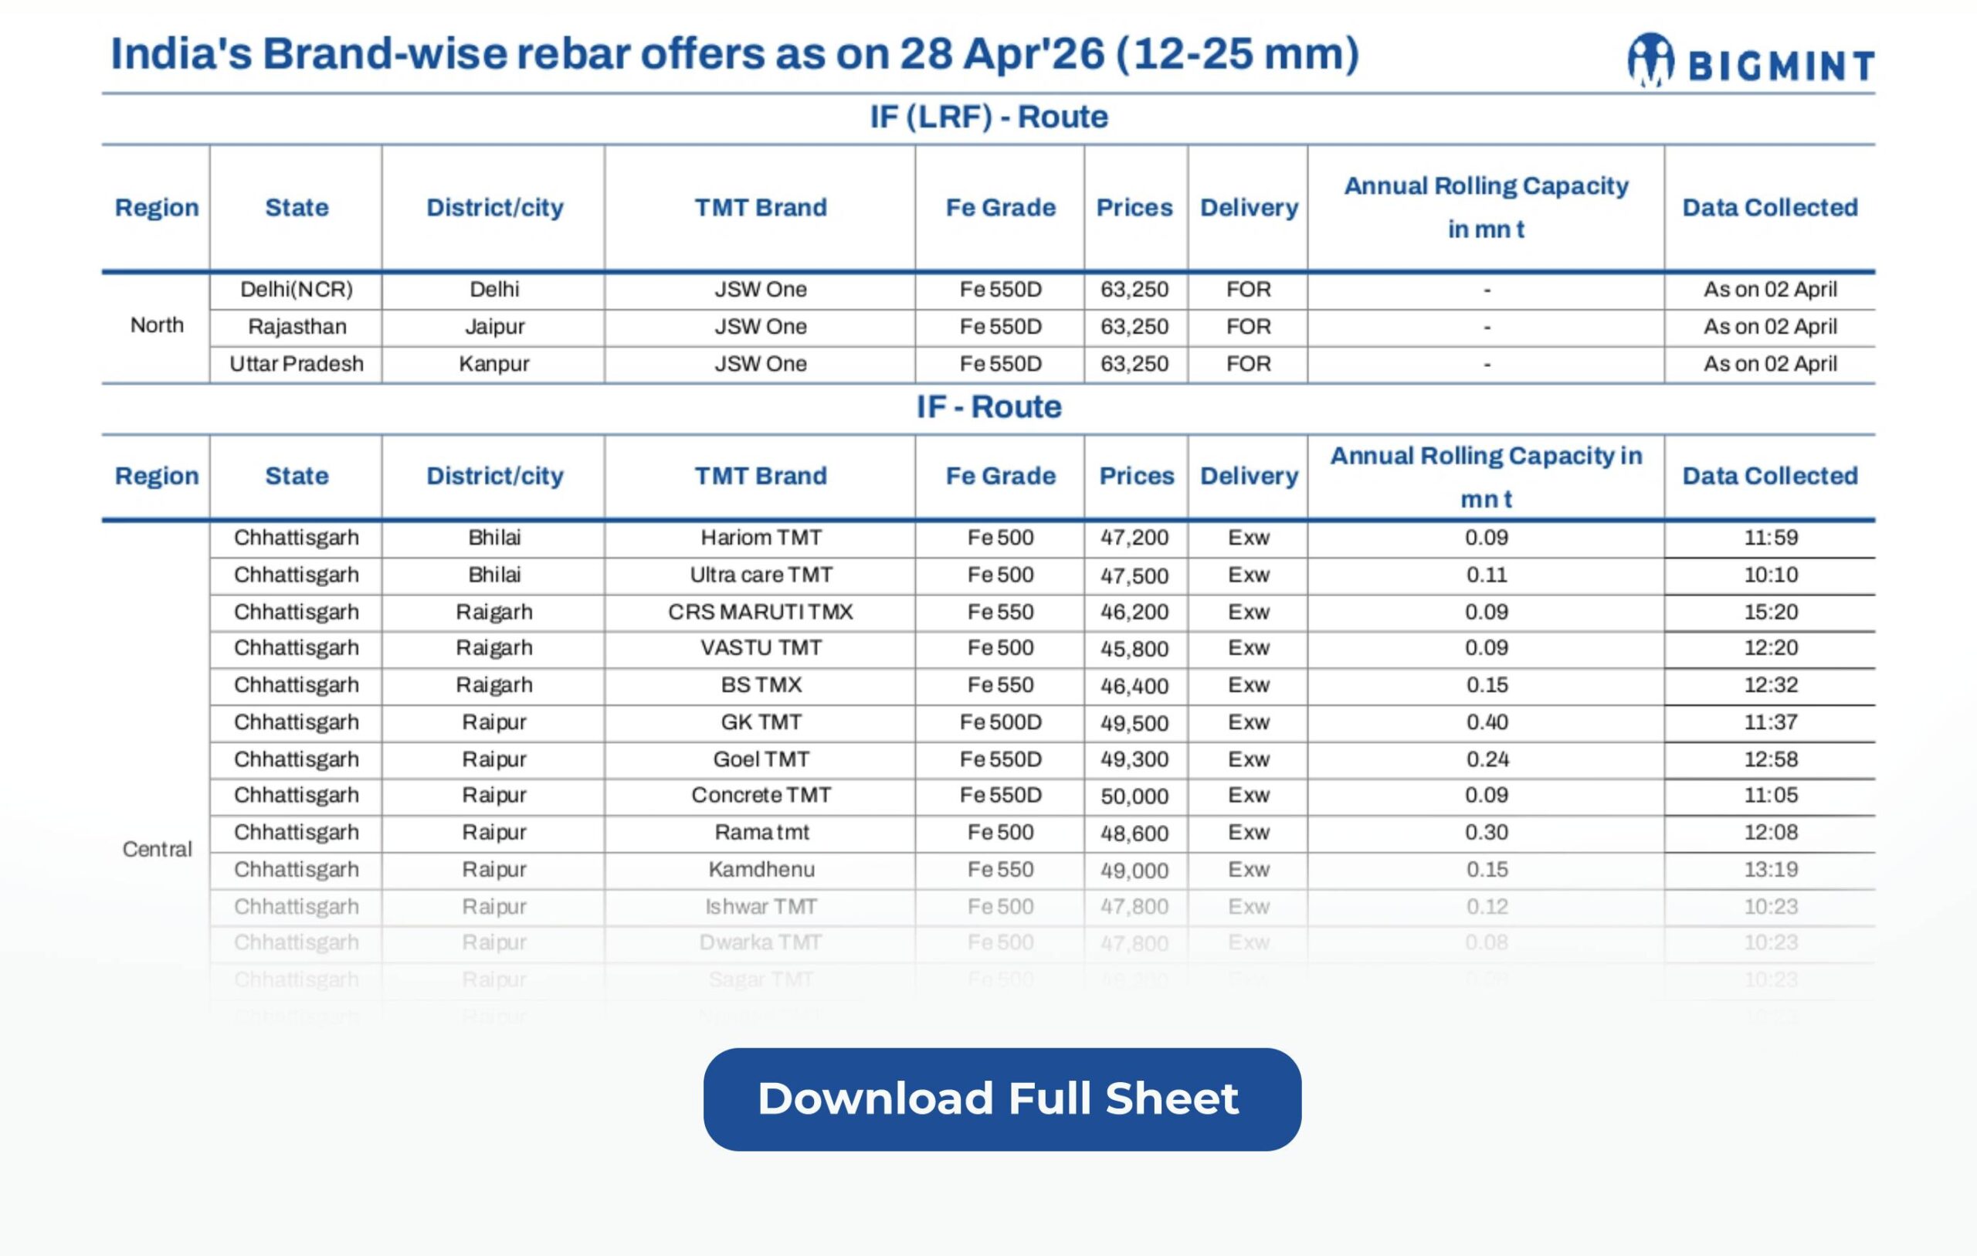
Task: Click the Concrete TMT price 50,000
Action: [x=1134, y=796]
